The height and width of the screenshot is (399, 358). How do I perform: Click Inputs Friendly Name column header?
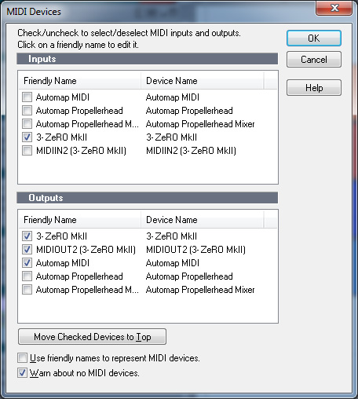coord(80,81)
